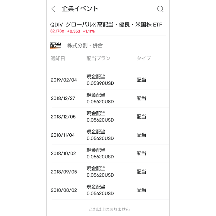Click the タイプ column header
Screen dimensions: 216x216
[x=144, y=59]
